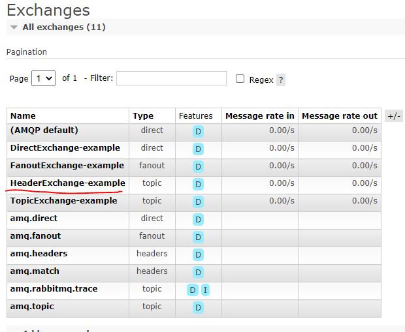Image resolution: width=405 pixels, height=332 pixels.
Task: Click the D badge for (AMQP default)
Action: pos(198,131)
